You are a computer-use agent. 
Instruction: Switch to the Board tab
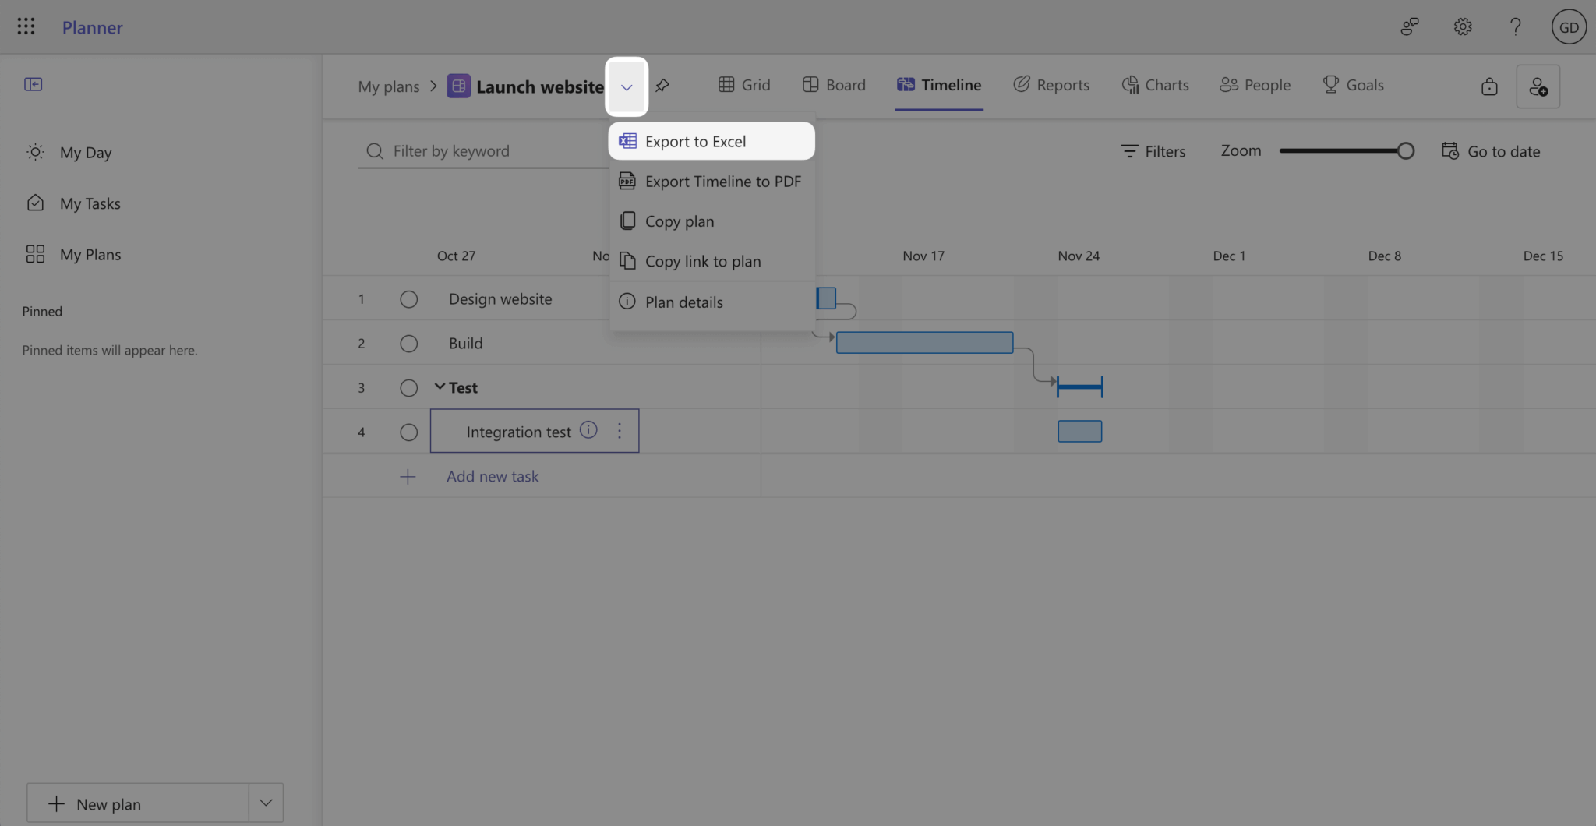834,85
